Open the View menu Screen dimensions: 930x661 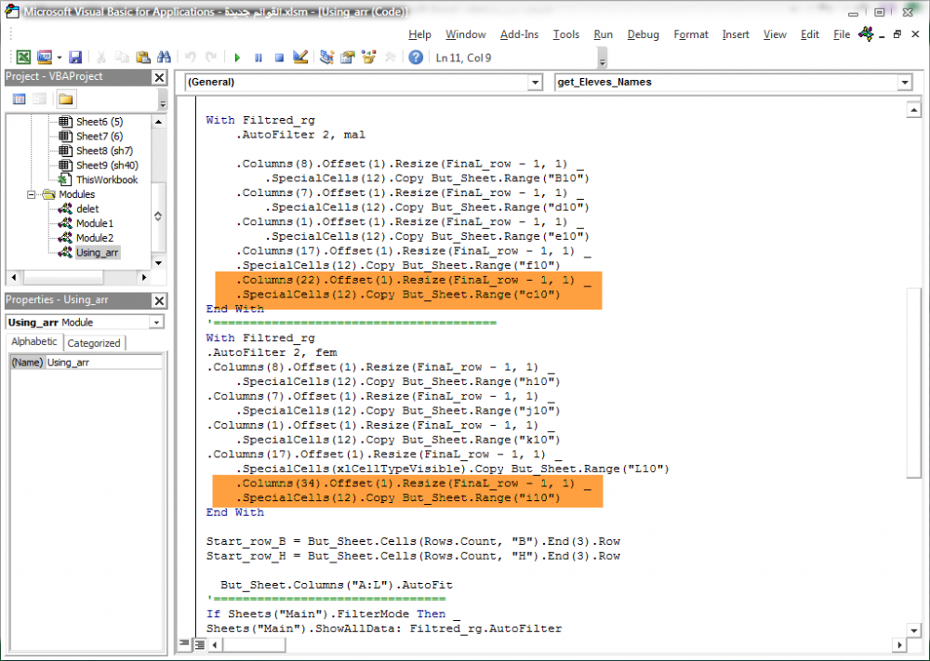point(775,34)
